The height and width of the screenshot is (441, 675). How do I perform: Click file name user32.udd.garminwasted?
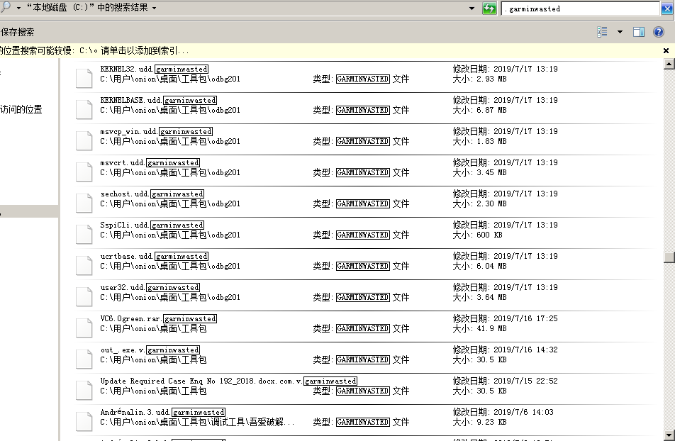click(150, 288)
